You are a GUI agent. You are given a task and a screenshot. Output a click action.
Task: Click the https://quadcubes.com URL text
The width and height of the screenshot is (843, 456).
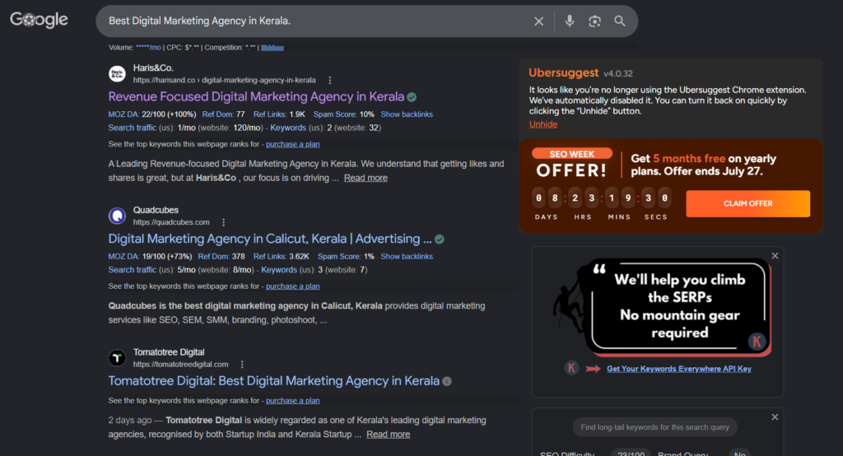171,222
